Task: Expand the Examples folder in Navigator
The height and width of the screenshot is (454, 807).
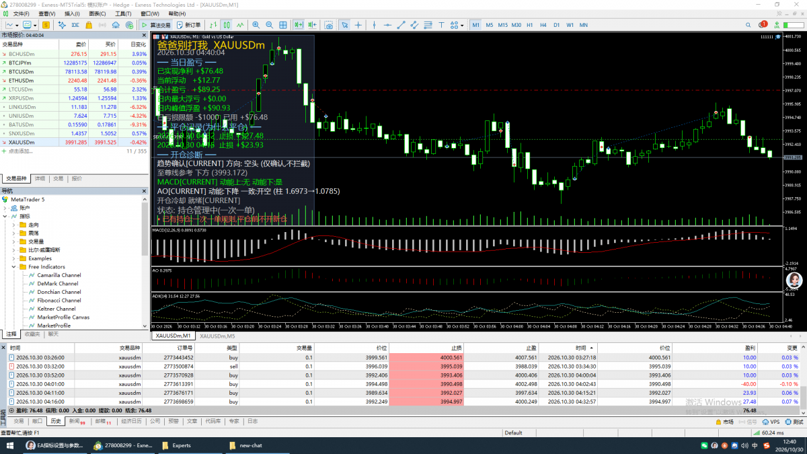Action: tap(13, 258)
